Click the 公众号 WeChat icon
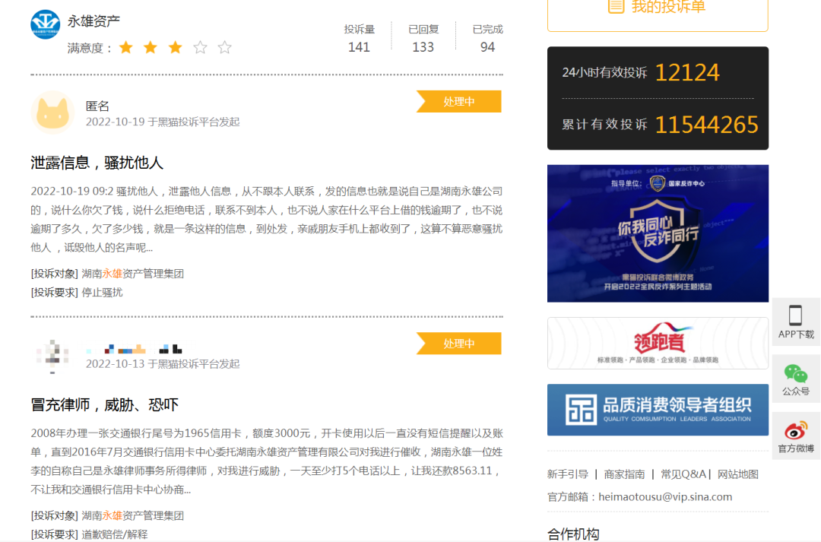 click(x=795, y=374)
